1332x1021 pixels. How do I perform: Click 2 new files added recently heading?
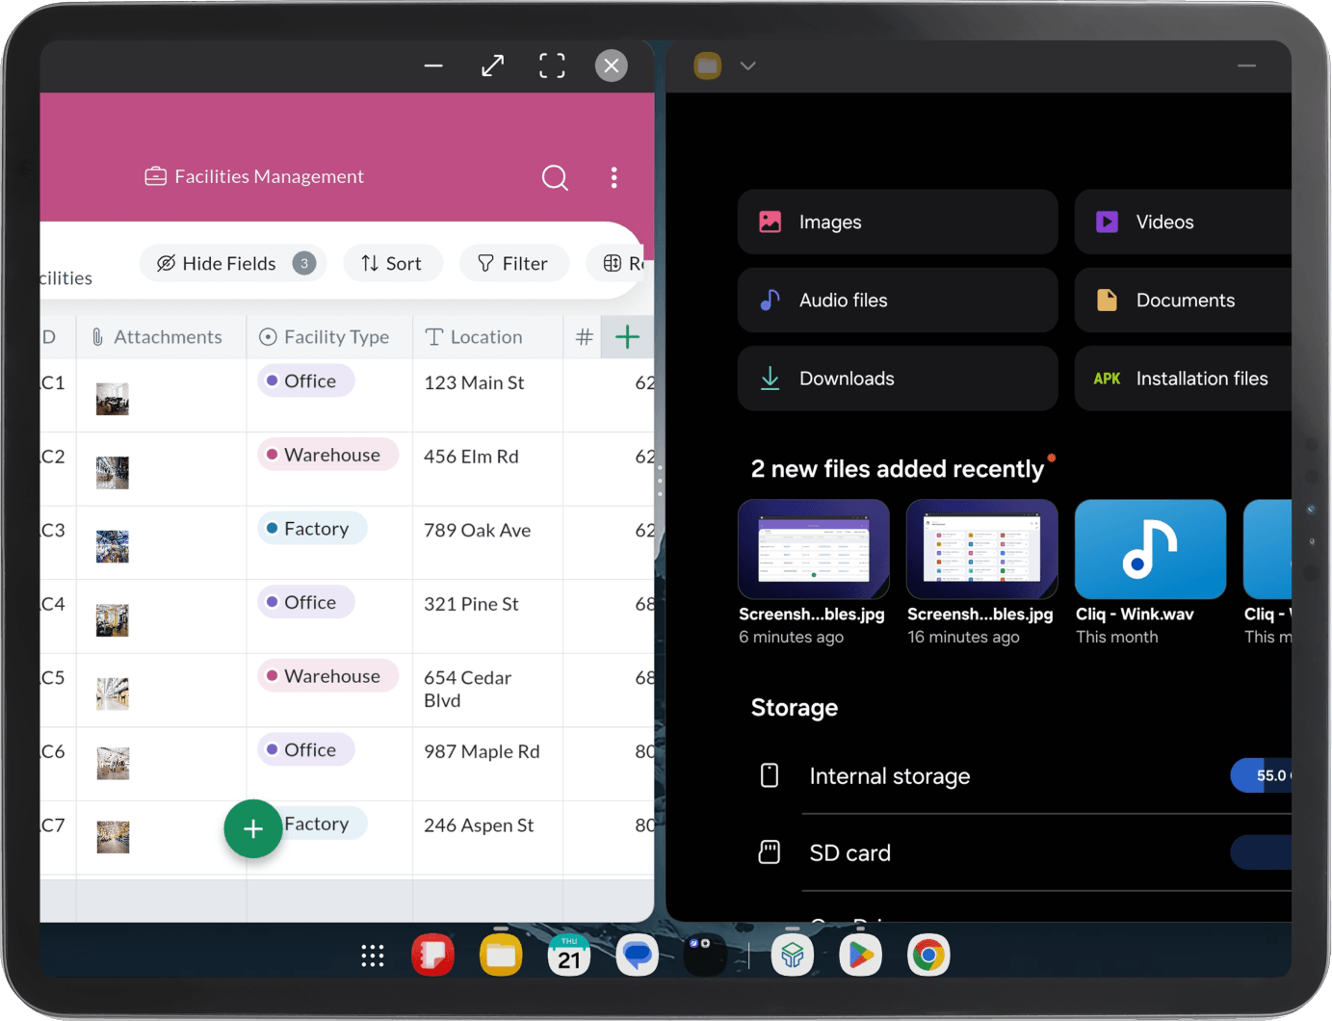click(898, 469)
